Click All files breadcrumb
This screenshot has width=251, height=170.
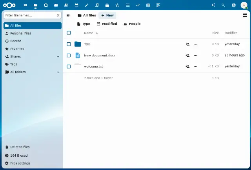[x=87, y=15]
